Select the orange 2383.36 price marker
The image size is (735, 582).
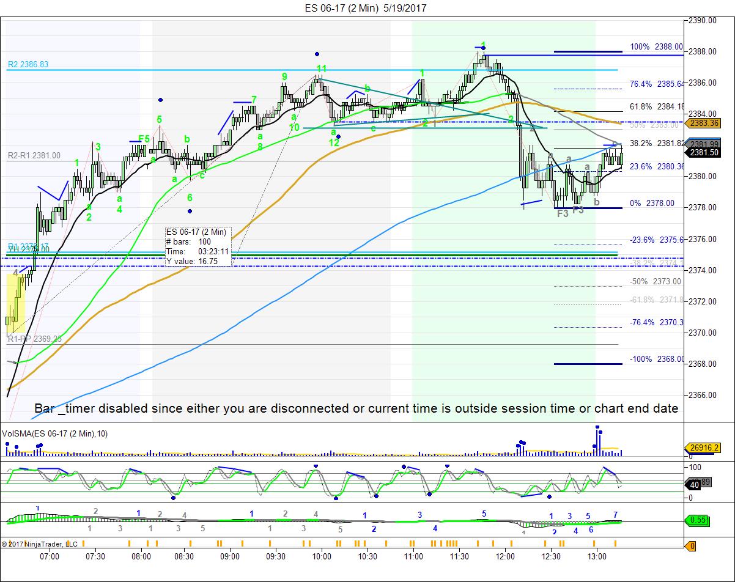point(704,123)
